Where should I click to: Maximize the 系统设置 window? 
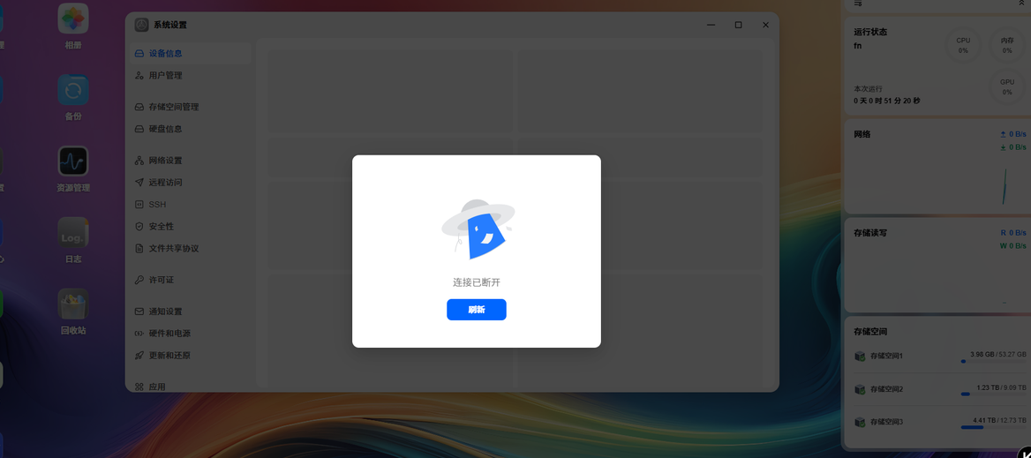tap(739, 25)
